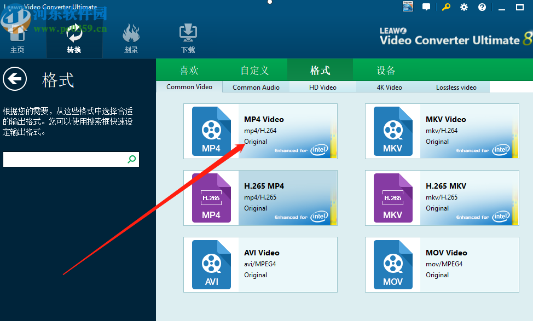Select the Custom (自定义) tab
Screen dimensions: 533x321
[254, 71]
